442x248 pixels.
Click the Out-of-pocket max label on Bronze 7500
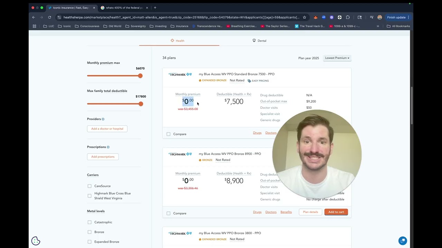pos(273,101)
